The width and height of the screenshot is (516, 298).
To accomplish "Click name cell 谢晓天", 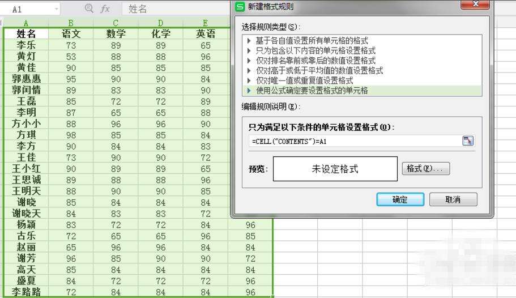I will click(26, 214).
